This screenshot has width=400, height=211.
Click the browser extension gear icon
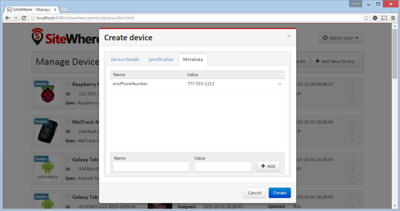pos(375,18)
